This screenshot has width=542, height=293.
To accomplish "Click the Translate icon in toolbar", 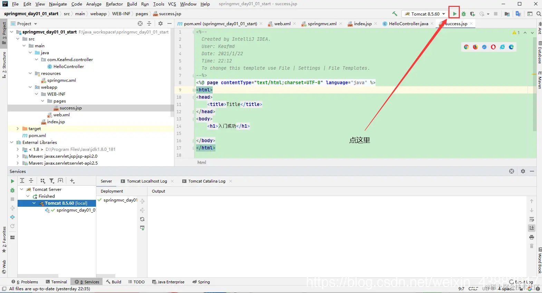I will pos(518,14).
